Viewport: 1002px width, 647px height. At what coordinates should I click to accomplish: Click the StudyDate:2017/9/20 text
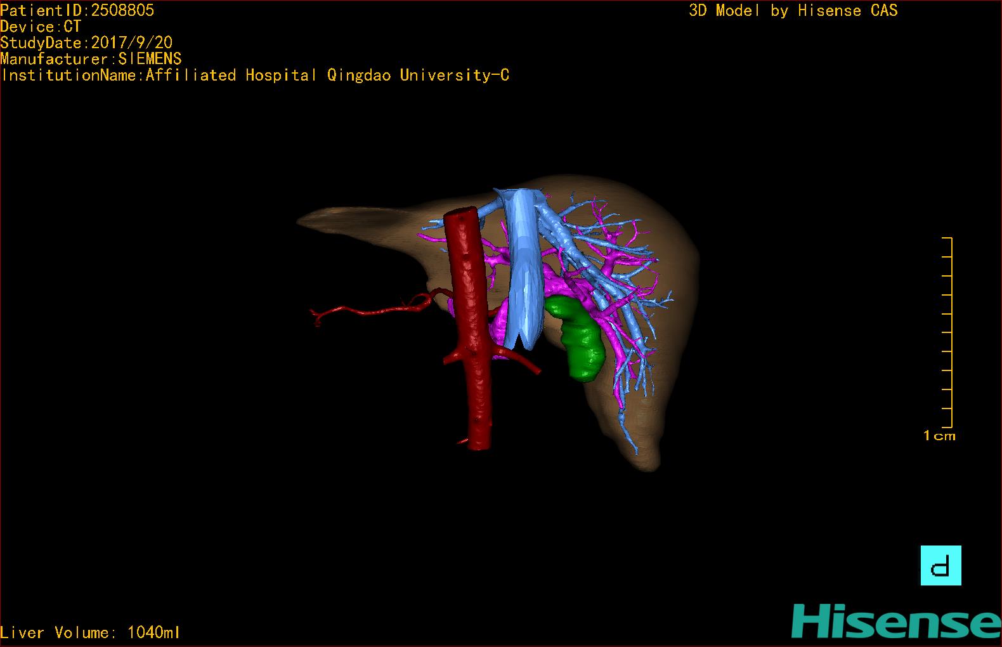[x=87, y=42]
